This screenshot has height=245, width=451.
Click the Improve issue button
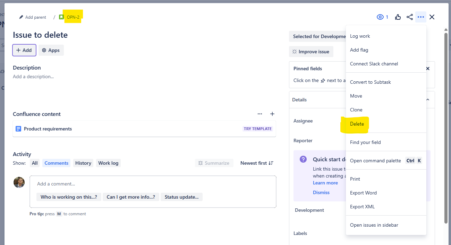[x=311, y=52]
